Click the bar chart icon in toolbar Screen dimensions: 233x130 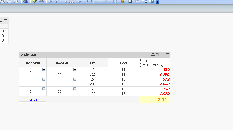[x=26, y=1]
